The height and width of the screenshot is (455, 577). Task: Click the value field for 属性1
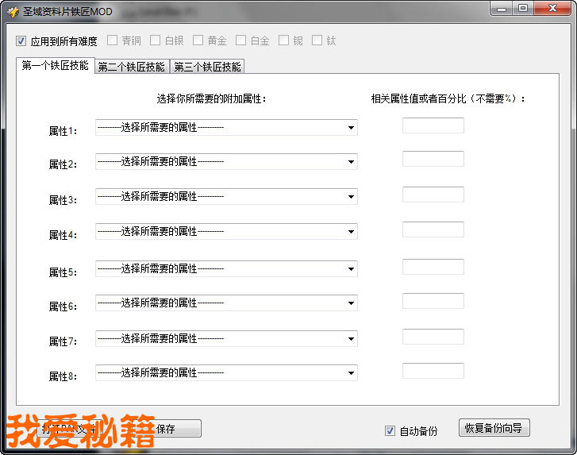433,125
